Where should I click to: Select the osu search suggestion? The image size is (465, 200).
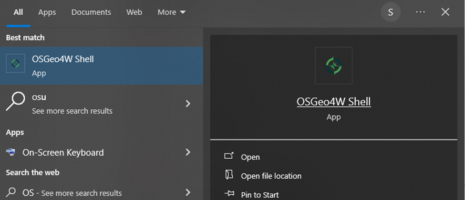pos(102,104)
